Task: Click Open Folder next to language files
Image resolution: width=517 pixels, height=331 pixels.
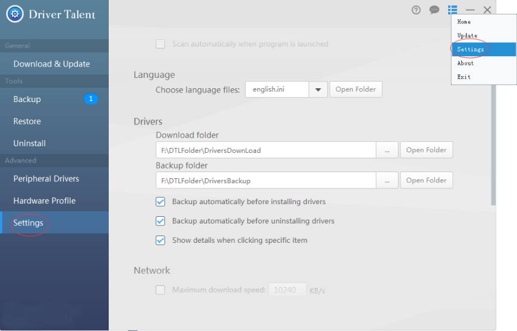Action: tap(356, 89)
